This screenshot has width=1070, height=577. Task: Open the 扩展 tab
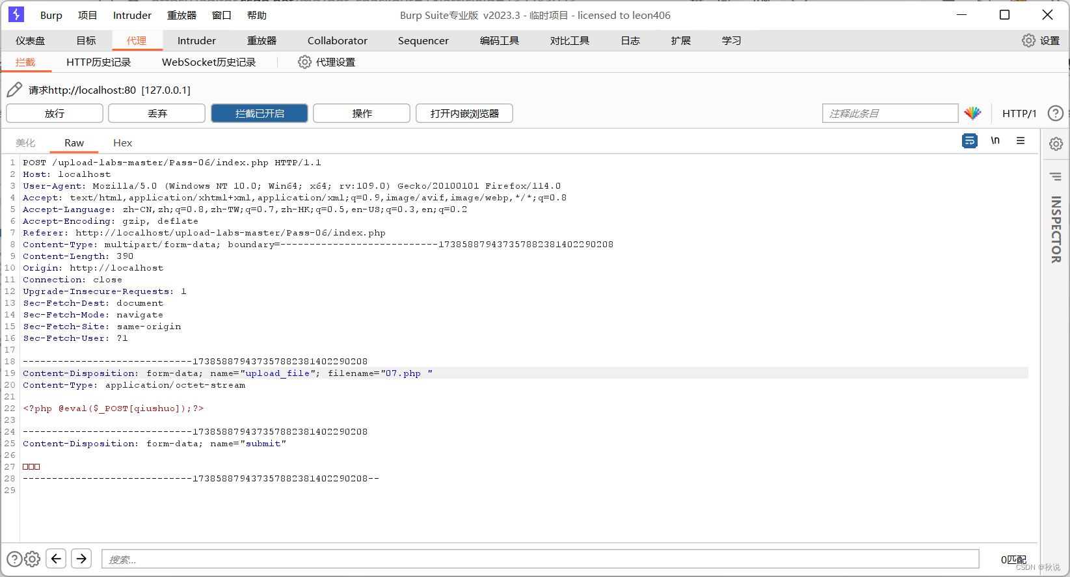coord(681,40)
